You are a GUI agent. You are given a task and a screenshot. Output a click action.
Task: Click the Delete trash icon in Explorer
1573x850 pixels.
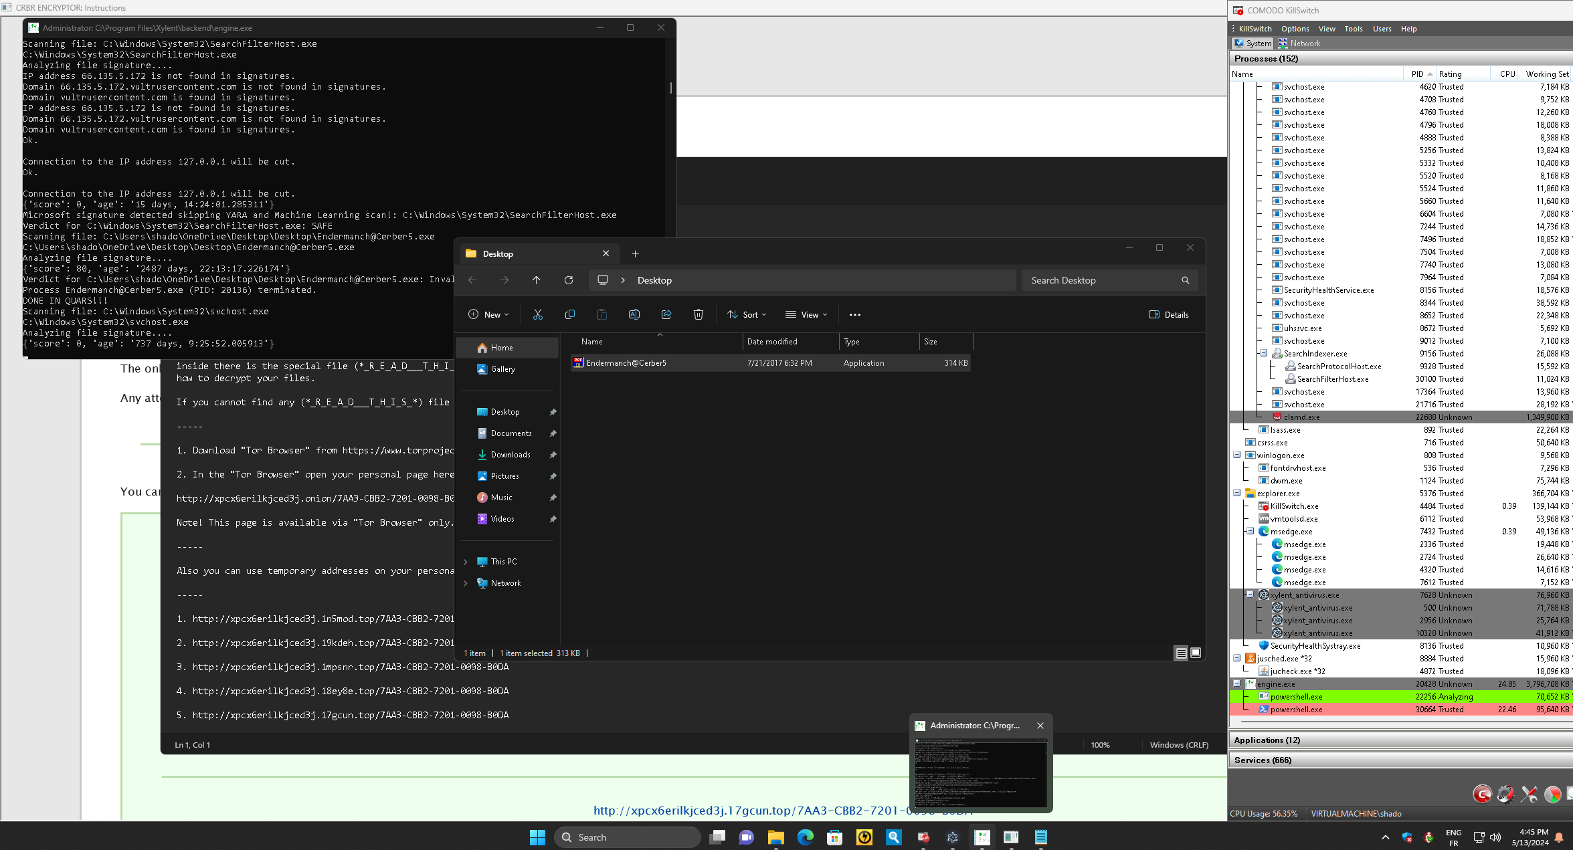coord(698,314)
